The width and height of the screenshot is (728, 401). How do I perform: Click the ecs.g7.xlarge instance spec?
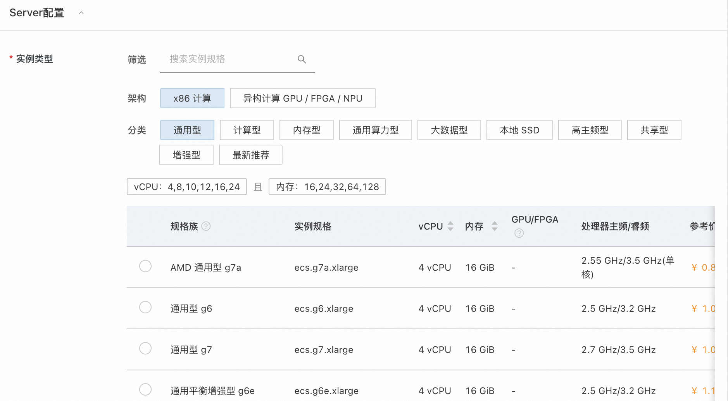pos(324,350)
